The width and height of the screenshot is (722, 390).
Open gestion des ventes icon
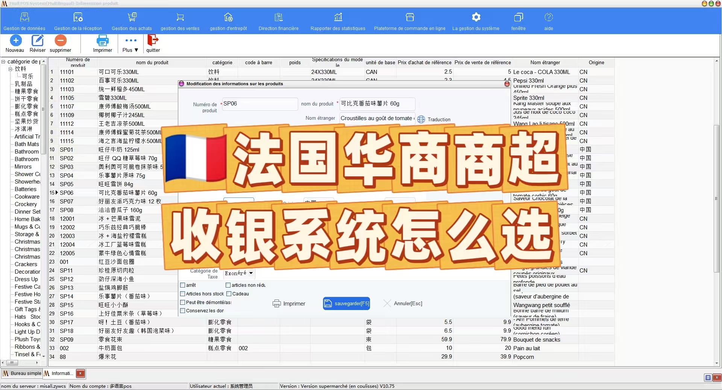tap(180, 17)
